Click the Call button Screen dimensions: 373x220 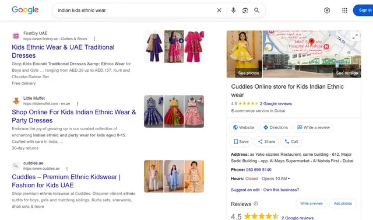291,141
